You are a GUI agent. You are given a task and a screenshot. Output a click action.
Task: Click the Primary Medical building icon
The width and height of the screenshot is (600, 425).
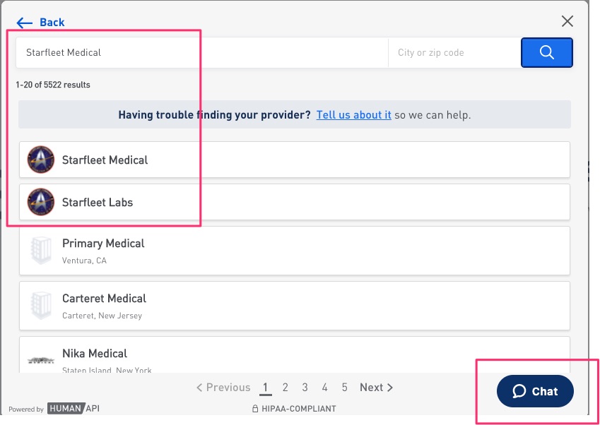(41, 251)
